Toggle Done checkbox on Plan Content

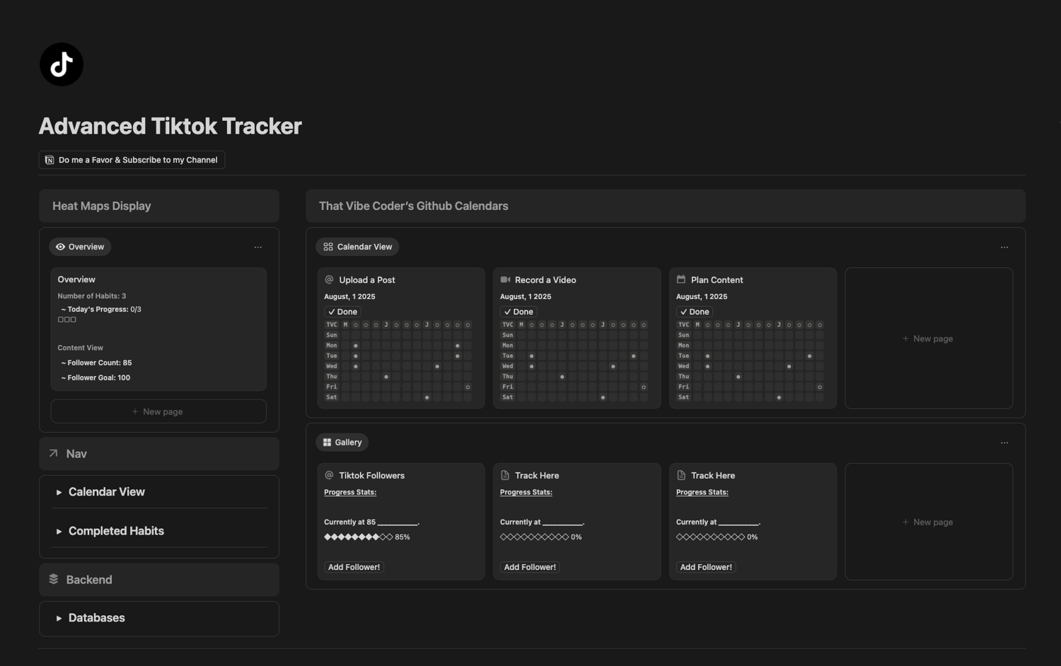[695, 312]
